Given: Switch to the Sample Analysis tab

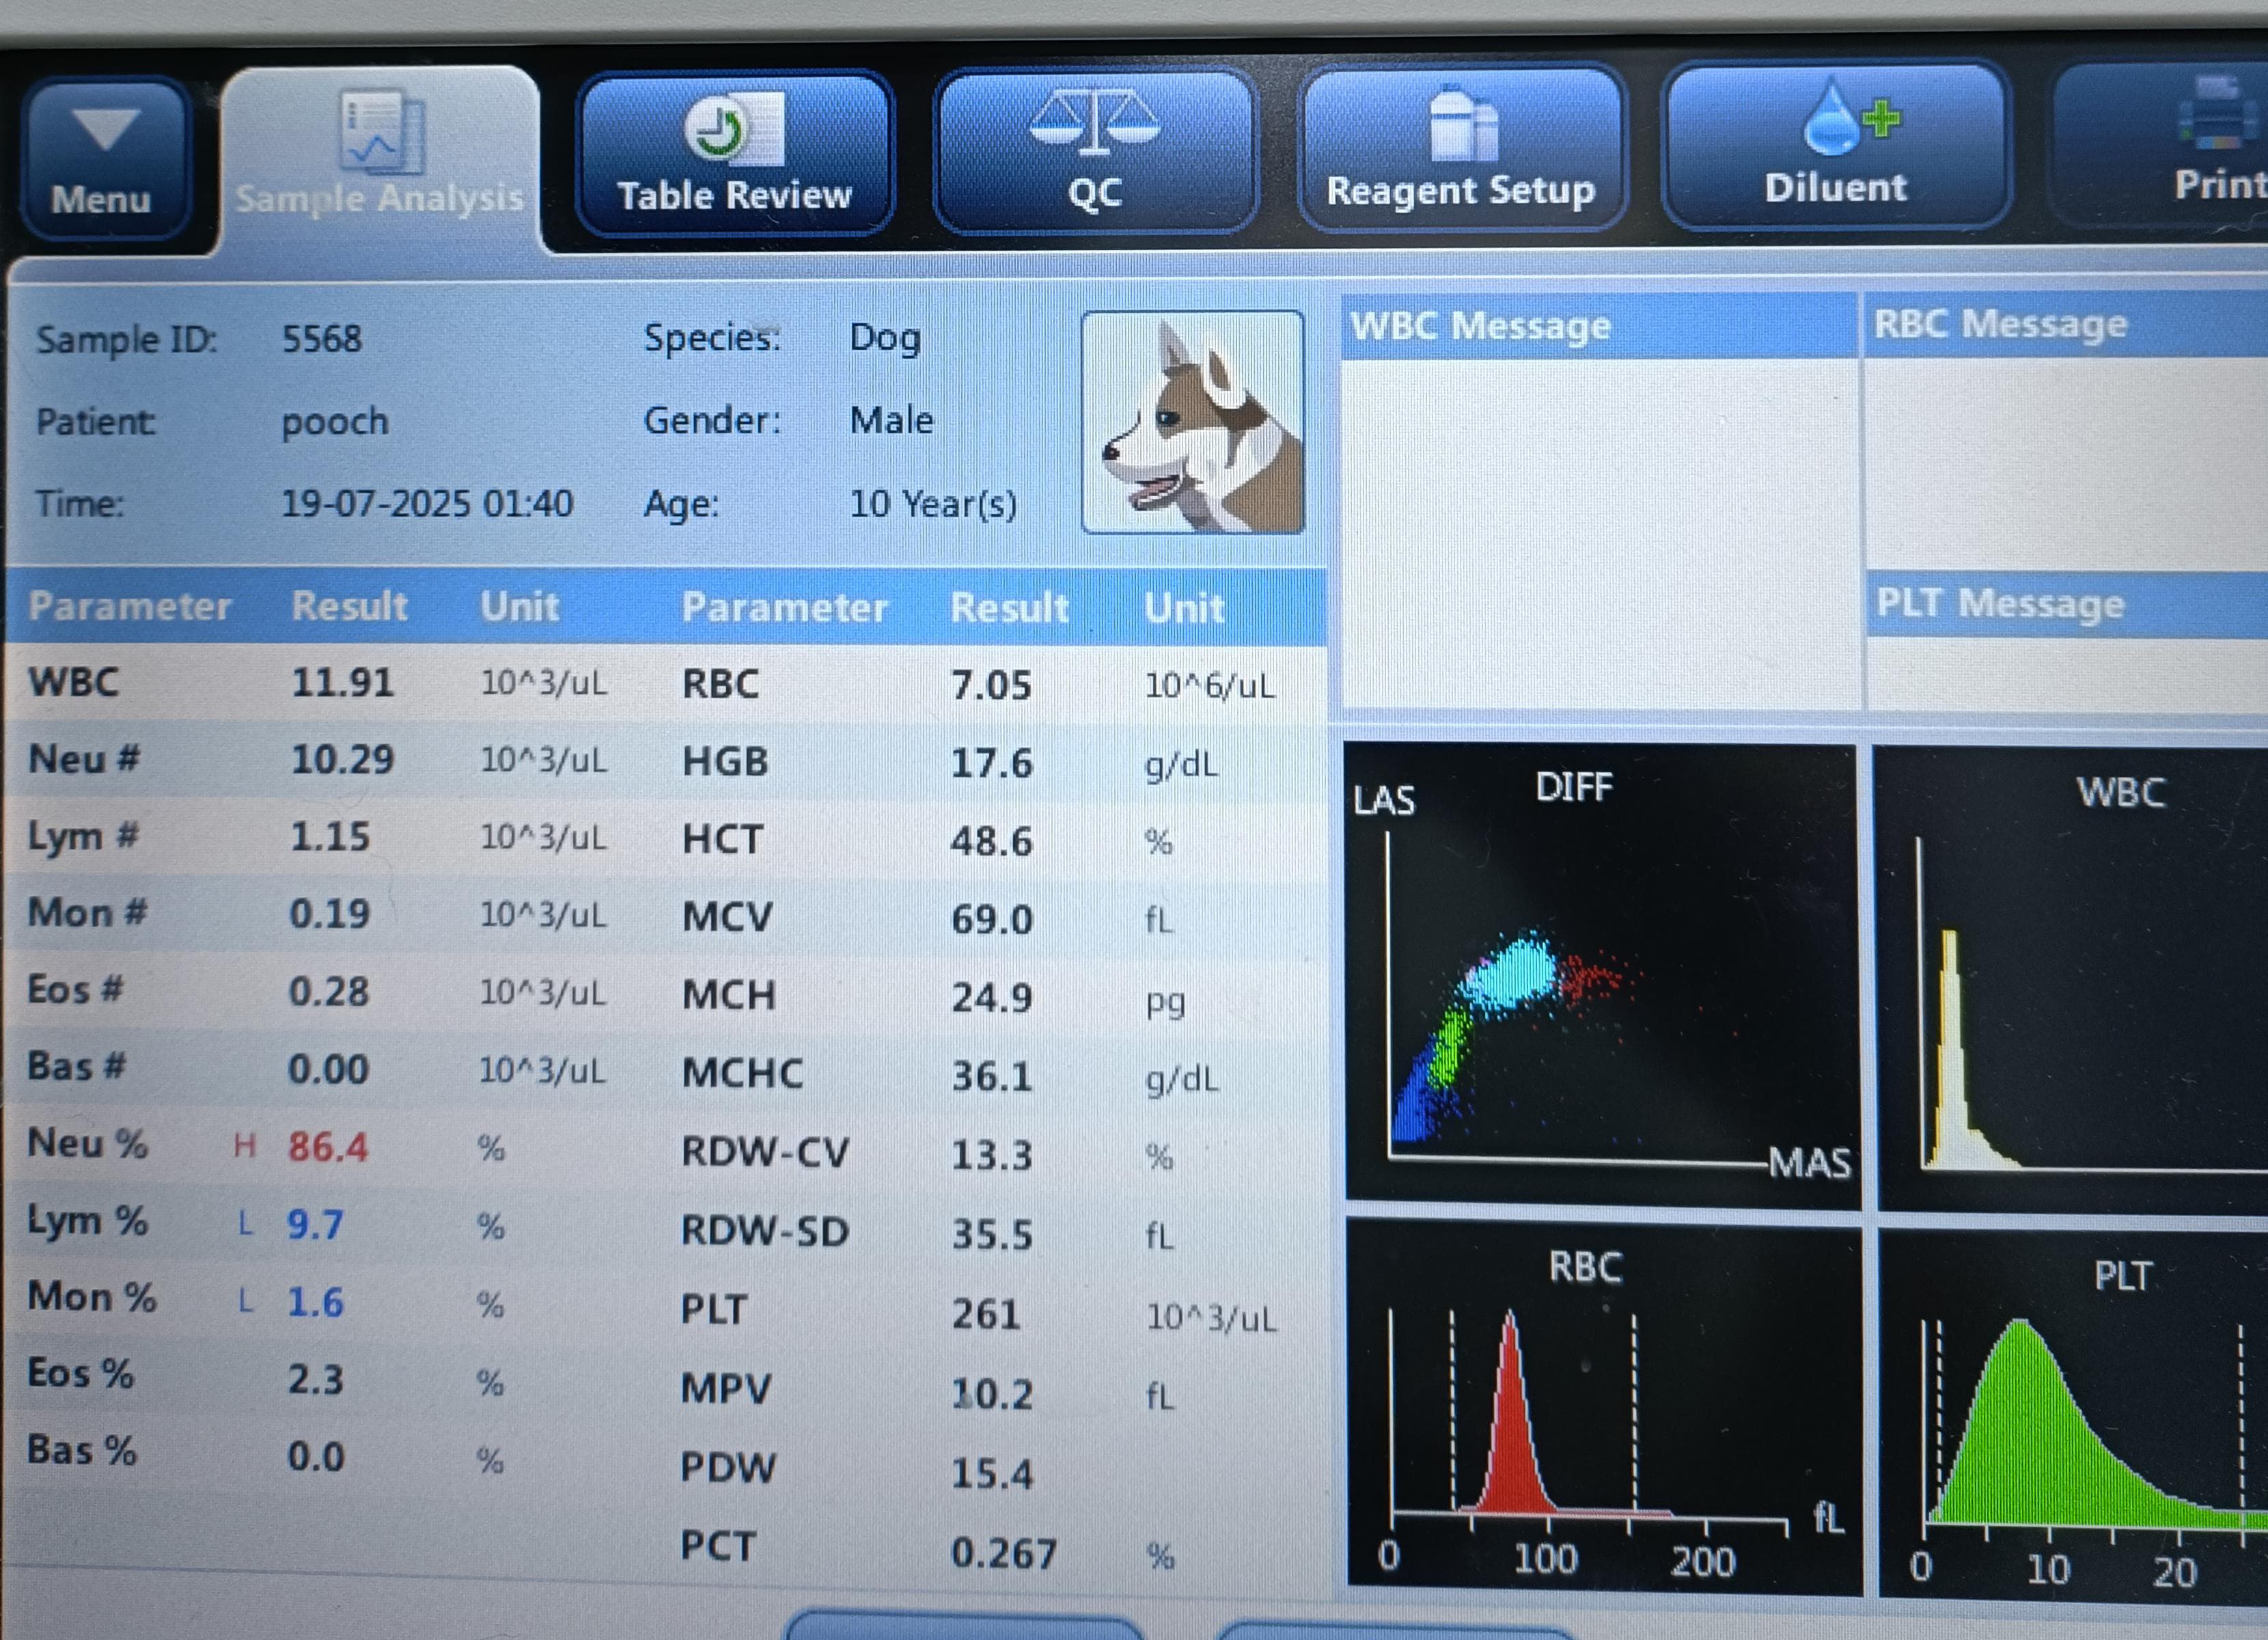Looking at the screenshot, I should point(380,160).
